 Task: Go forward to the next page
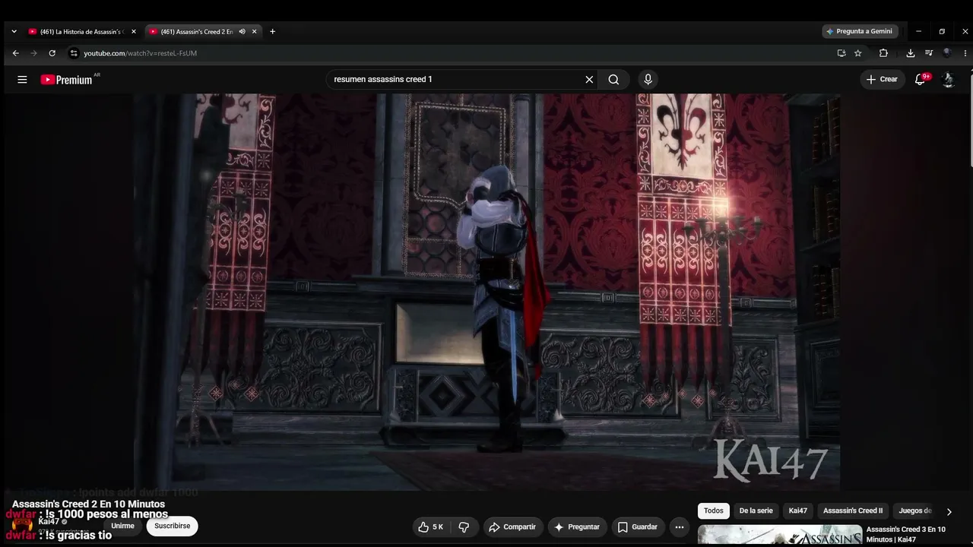[33, 53]
